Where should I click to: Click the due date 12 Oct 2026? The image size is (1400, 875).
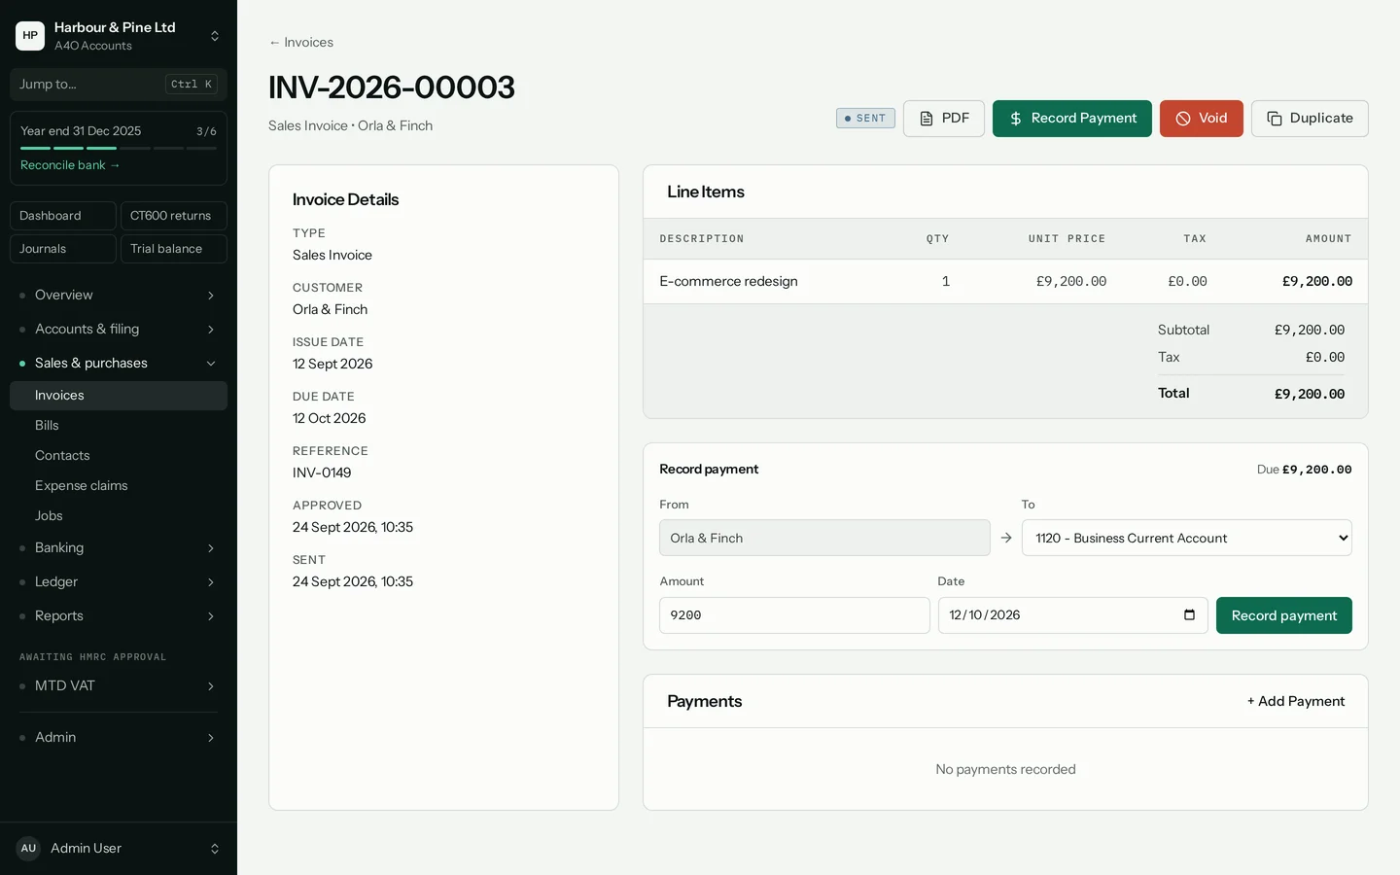(x=330, y=419)
